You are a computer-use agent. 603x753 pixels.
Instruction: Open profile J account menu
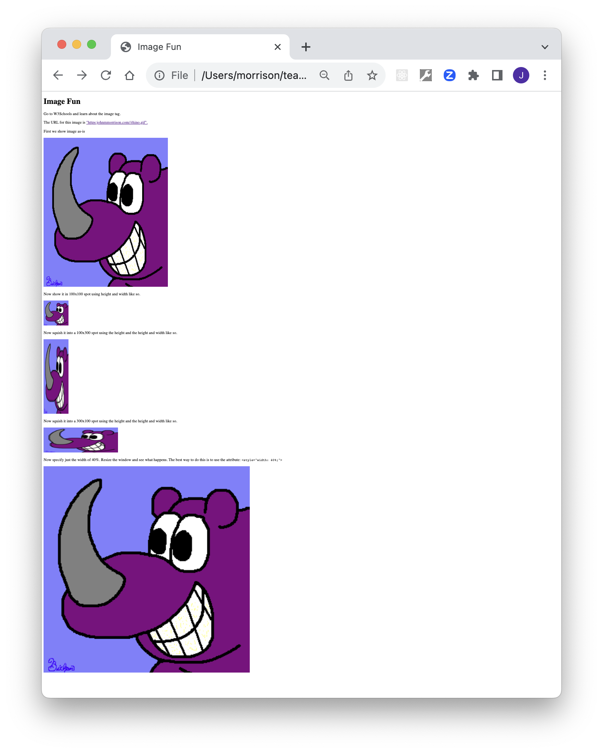click(x=521, y=76)
